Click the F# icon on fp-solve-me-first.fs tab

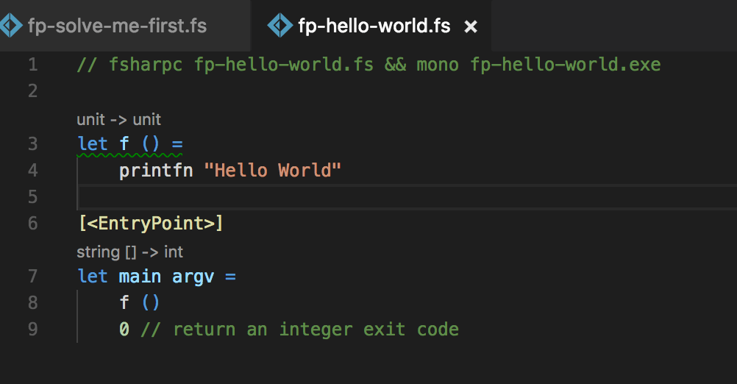pyautogui.click(x=10, y=26)
